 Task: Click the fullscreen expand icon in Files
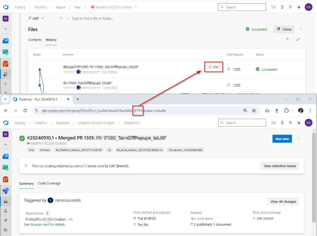tap(298, 39)
